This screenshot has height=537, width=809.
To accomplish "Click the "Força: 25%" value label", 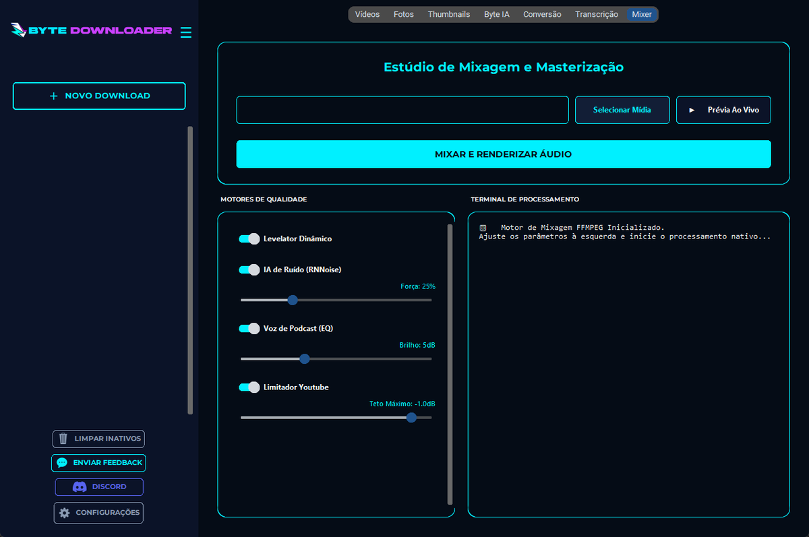I will coord(418,286).
